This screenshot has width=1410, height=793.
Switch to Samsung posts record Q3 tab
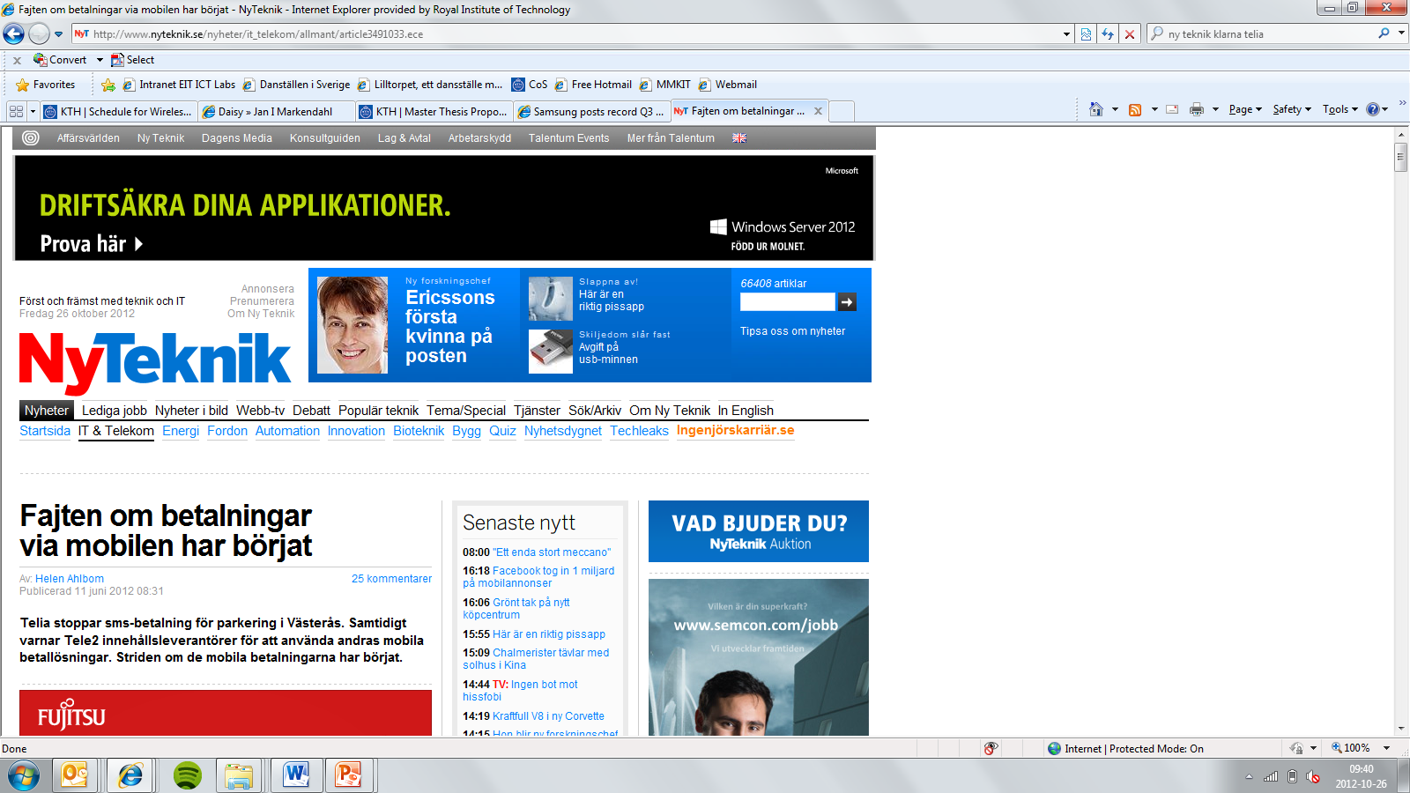tap(591, 112)
